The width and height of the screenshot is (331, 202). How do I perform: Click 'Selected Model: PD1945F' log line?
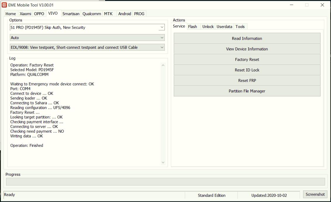[32, 70]
